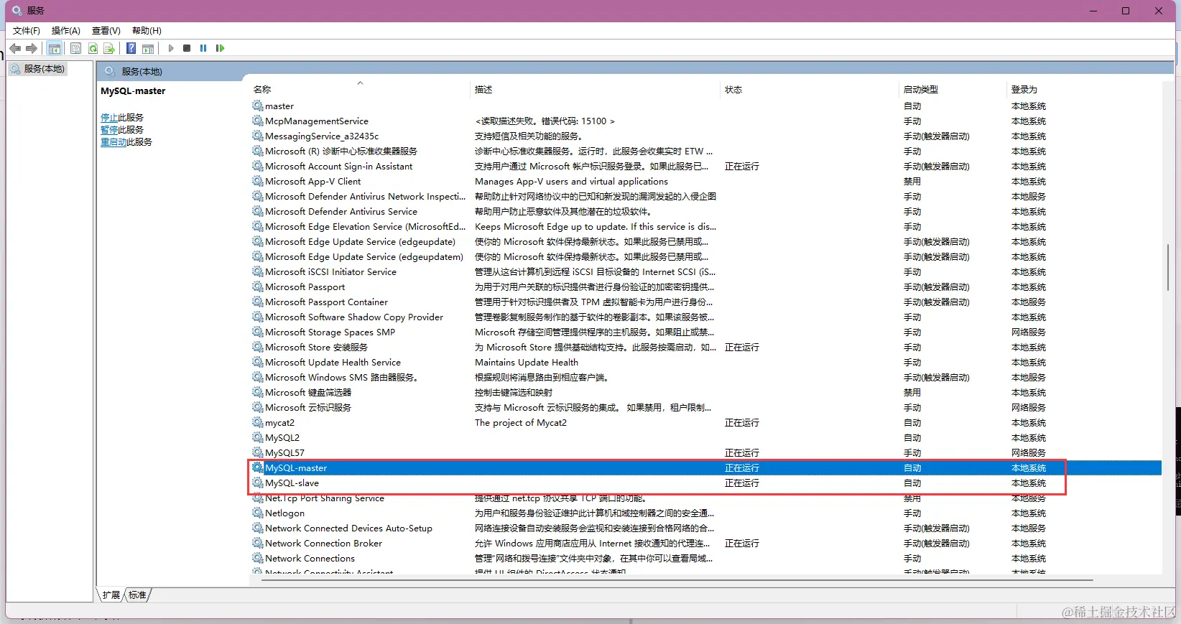Screen dimensions: 1181x624
Task: Select Microsoft Windows SMS 路由器服务 row
Action: pyautogui.click(x=705, y=377)
